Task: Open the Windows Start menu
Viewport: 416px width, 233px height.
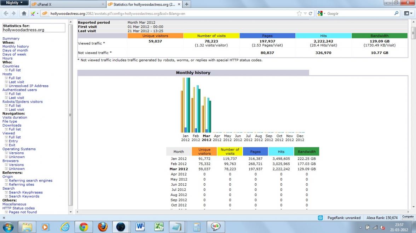Action: coord(8,227)
